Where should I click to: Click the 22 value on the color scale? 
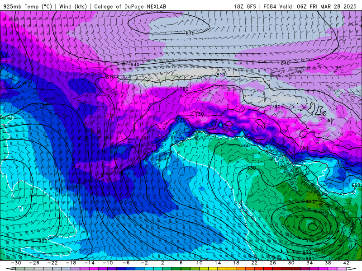coord(254,263)
